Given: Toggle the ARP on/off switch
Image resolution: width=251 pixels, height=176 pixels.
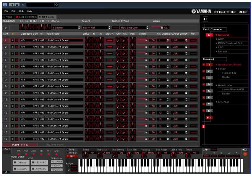Looking at the screenshot, I should tap(214, 150).
